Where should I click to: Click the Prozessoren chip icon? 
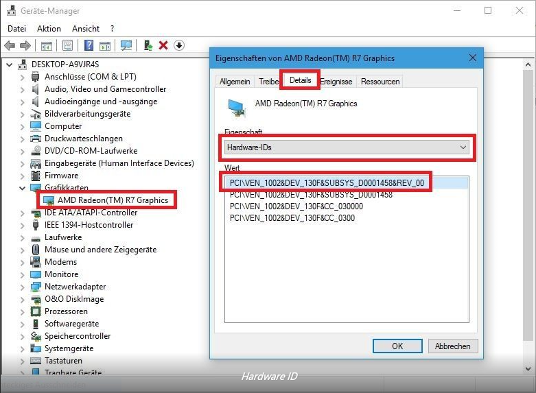click(x=36, y=311)
